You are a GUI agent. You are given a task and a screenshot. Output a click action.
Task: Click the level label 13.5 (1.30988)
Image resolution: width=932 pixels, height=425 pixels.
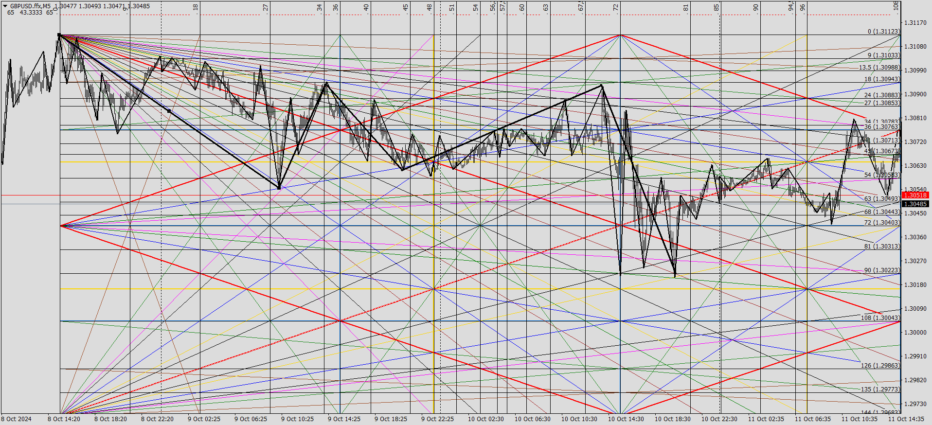point(879,68)
